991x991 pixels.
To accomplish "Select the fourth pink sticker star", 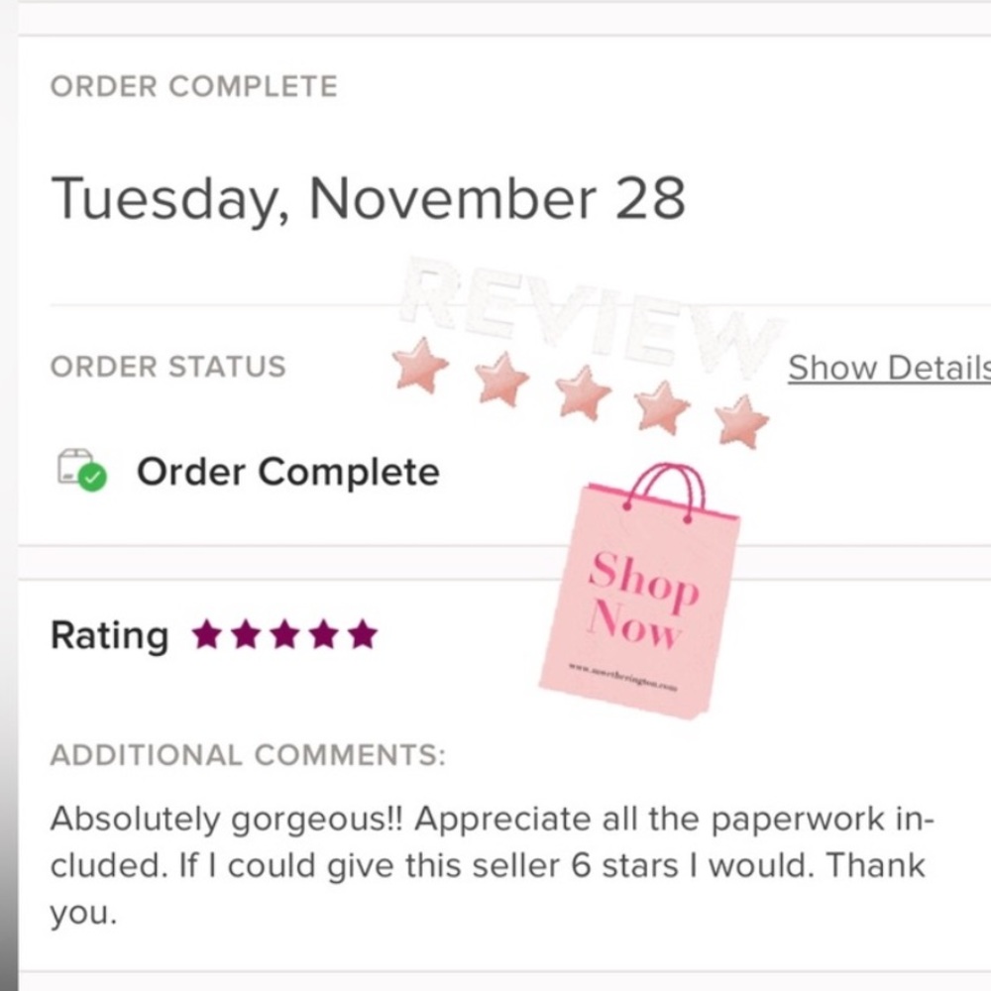I will [662, 407].
